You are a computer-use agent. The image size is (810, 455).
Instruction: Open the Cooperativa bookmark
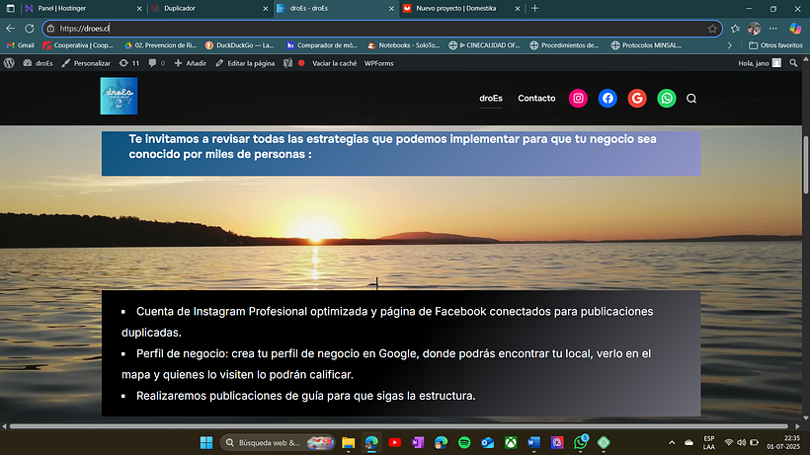coord(78,45)
